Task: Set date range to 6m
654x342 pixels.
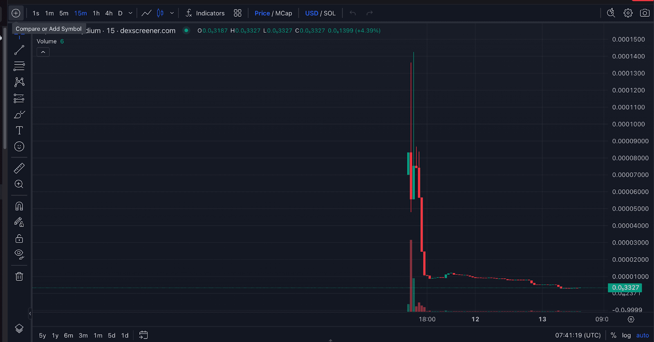Action: click(x=69, y=335)
